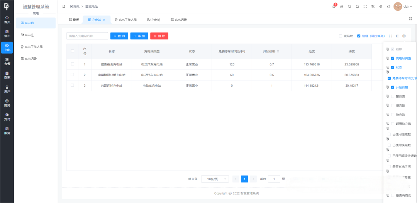Click the next page arrow
Screen dimensions: 417x203
253,179
